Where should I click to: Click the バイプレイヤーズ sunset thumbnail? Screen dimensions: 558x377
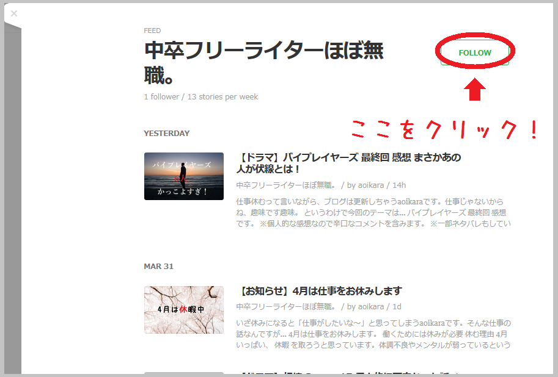pos(184,176)
